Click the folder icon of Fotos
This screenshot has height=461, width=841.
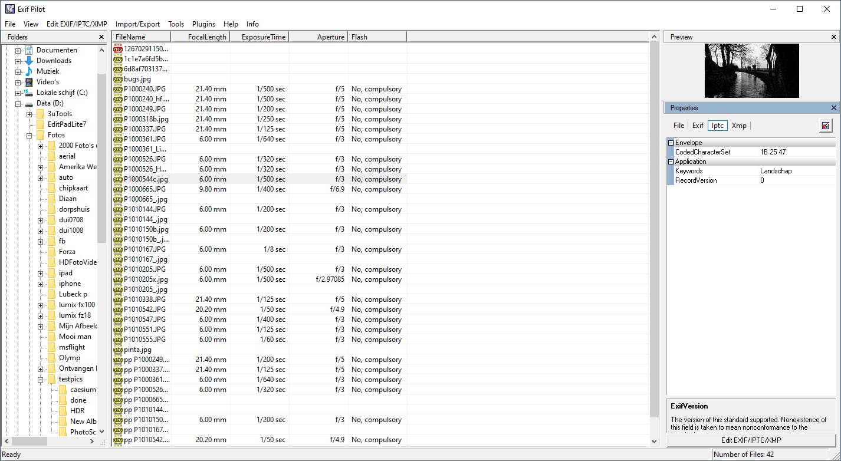(x=40, y=135)
